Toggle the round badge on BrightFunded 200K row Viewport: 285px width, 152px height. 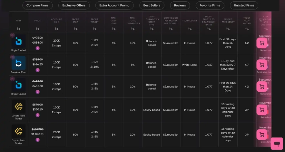(12, 35)
